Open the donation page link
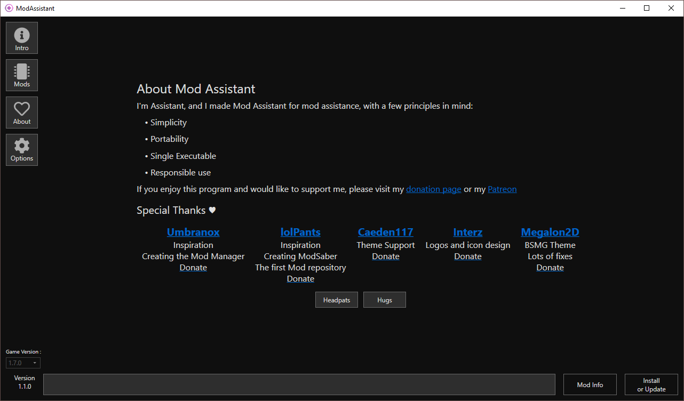Image resolution: width=684 pixels, height=401 pixels. click(434, 189)
